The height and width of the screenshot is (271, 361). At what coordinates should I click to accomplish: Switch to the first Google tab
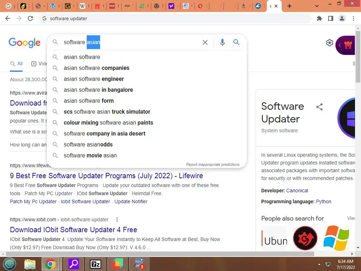tap(8, 6)
